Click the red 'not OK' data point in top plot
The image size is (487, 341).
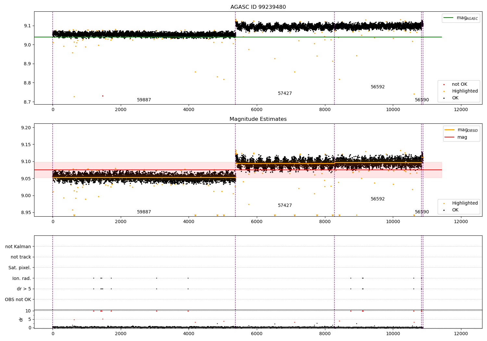tap(103, 96)
